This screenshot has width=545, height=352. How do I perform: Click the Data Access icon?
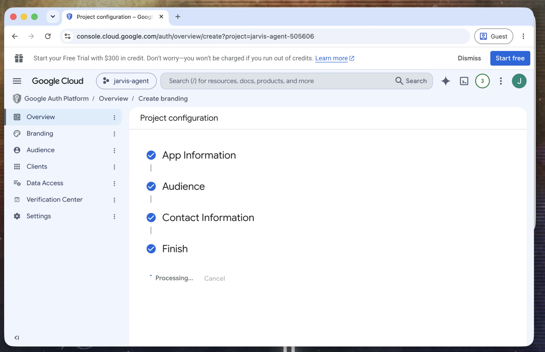point(17,183)
